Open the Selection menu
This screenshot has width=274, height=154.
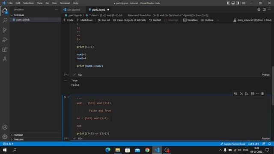pyautogui.click(x=29, y=3)
